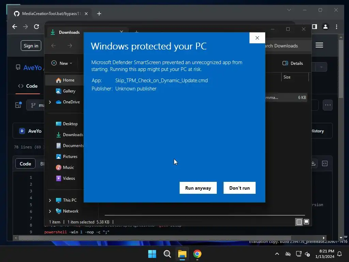This screenshot has width=349, height=262.
Task: Open Chrome side panel icon
Action: [314, 27]
